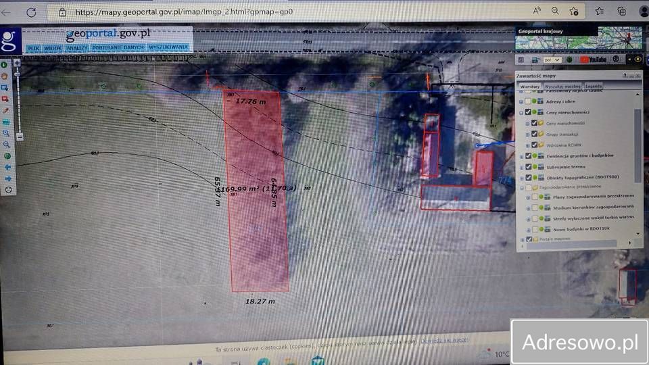
Task: Open the YouTube link icon
Action: 593,59
